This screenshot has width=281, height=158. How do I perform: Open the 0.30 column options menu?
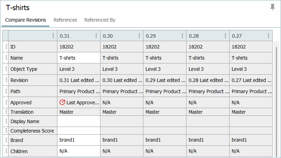pyautogui.click(x=139, y=36)
